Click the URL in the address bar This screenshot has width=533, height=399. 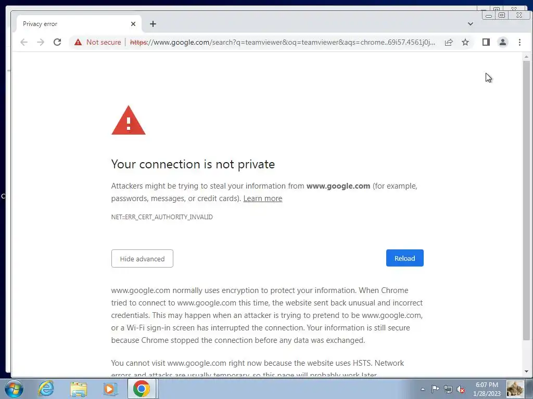[282, 42]
